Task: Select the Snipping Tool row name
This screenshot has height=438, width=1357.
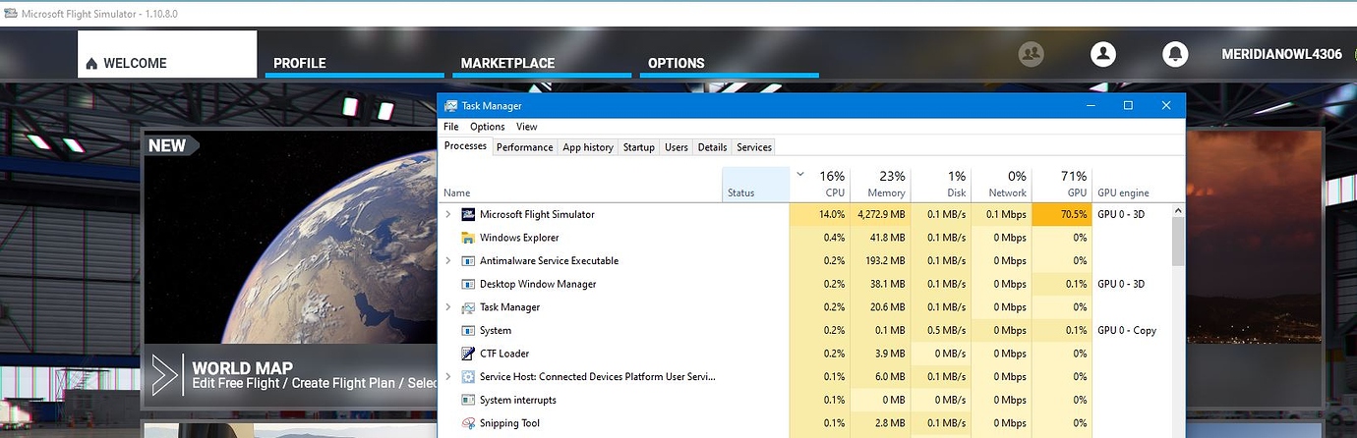Action: [x=509, y=423]
